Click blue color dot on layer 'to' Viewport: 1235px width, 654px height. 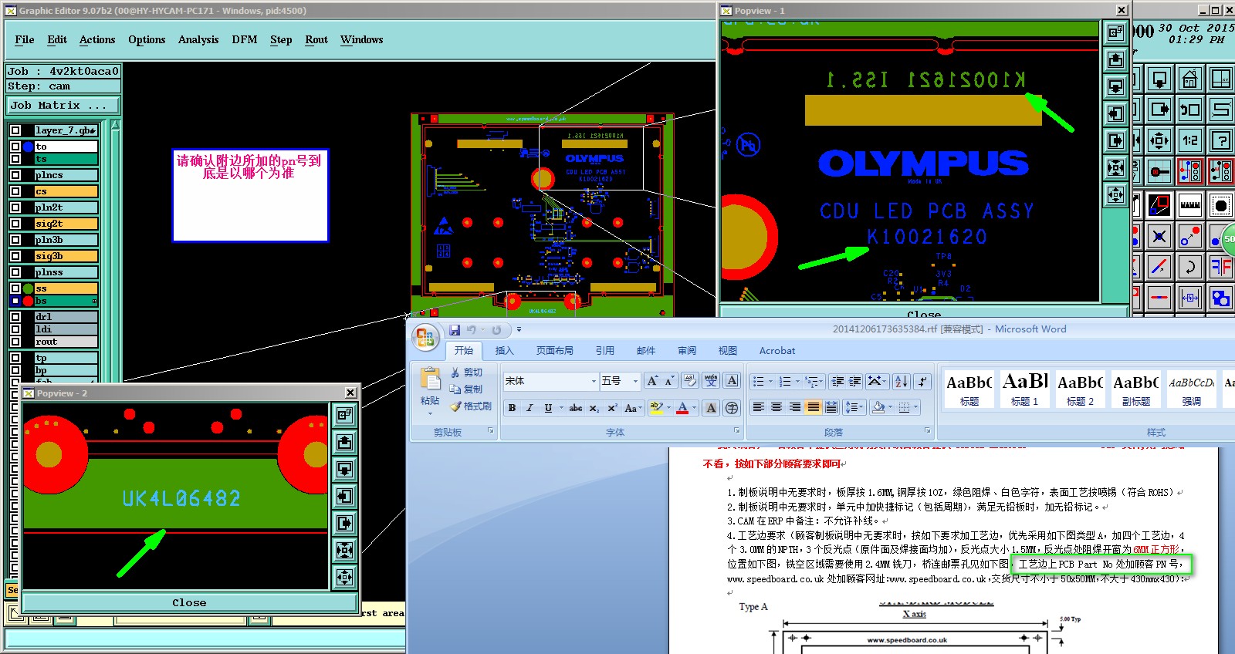click(x=28, y=147)
